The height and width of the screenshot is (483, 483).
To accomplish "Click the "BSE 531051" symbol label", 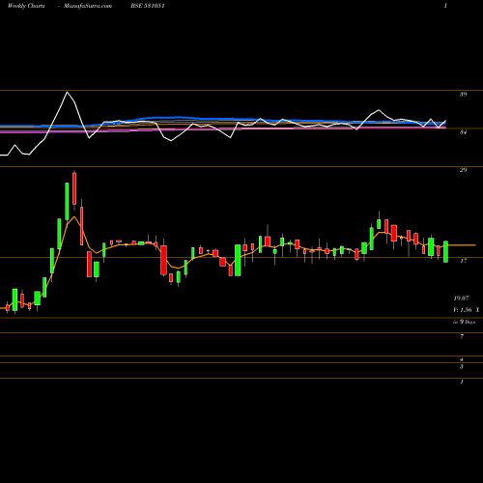I will [x=148, y=6].
